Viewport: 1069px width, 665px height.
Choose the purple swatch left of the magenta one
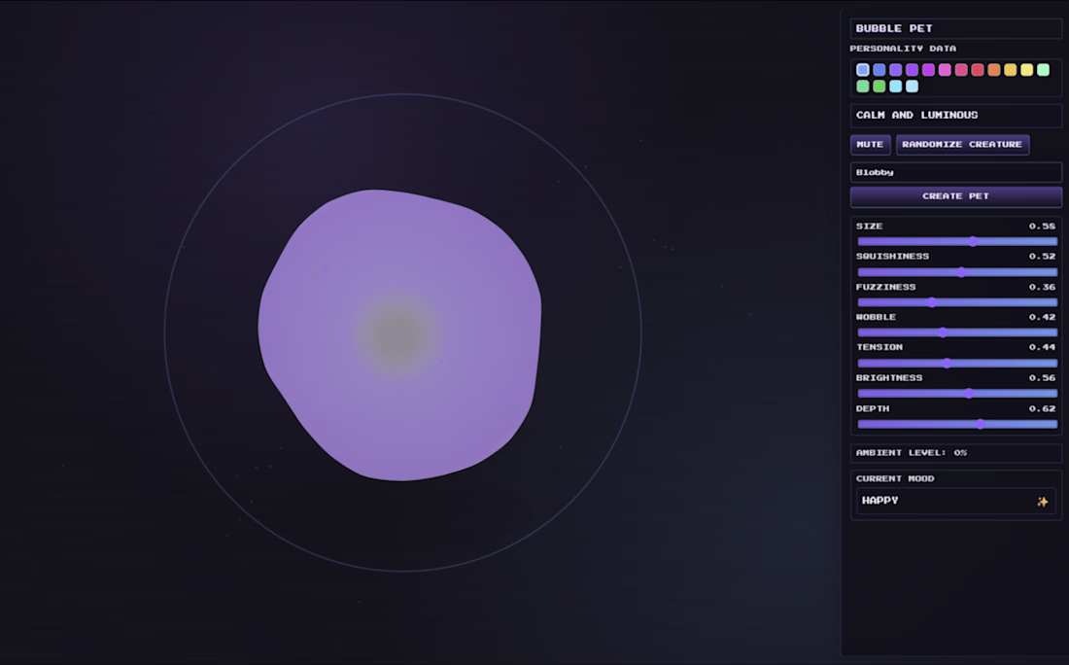coord(912,70)
